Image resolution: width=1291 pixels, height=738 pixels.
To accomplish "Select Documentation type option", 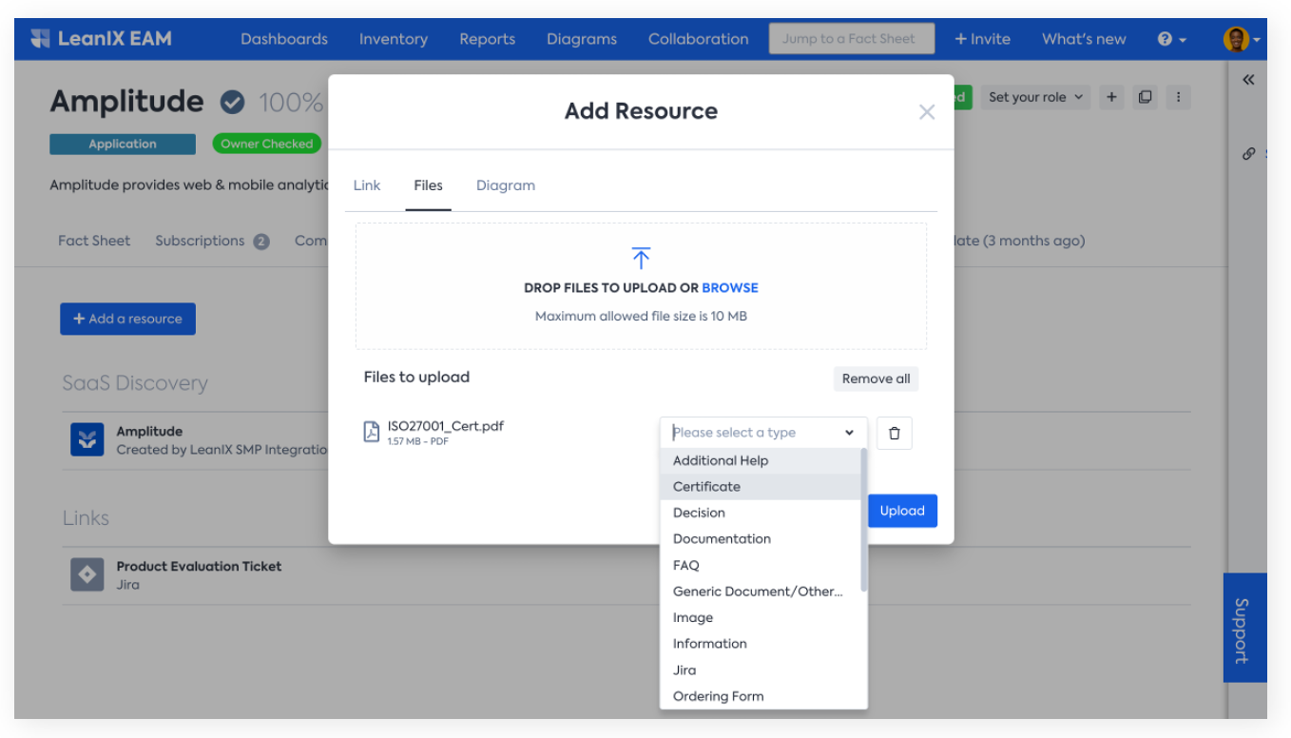I will (761, 539).
